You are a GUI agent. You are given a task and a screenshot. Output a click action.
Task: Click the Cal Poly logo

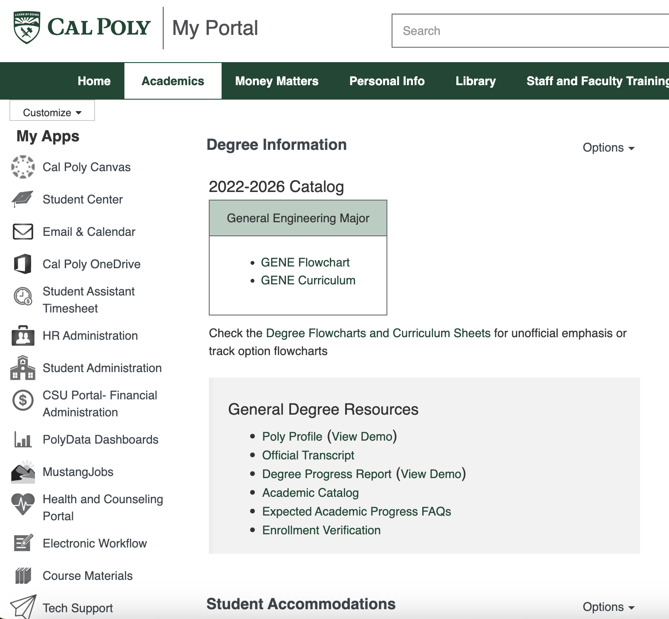click(x=82, y=28)
